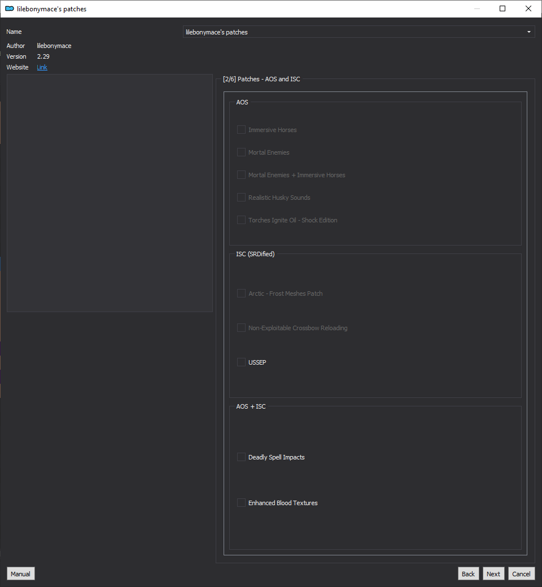Select the lilebonymace's patches name combo box
The width and height of the screenshot is (542, 587).
tap(359, 32)
